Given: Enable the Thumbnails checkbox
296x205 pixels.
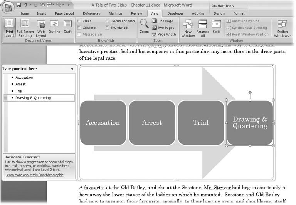Looking at the screenshot, I should tap(107, 28).
